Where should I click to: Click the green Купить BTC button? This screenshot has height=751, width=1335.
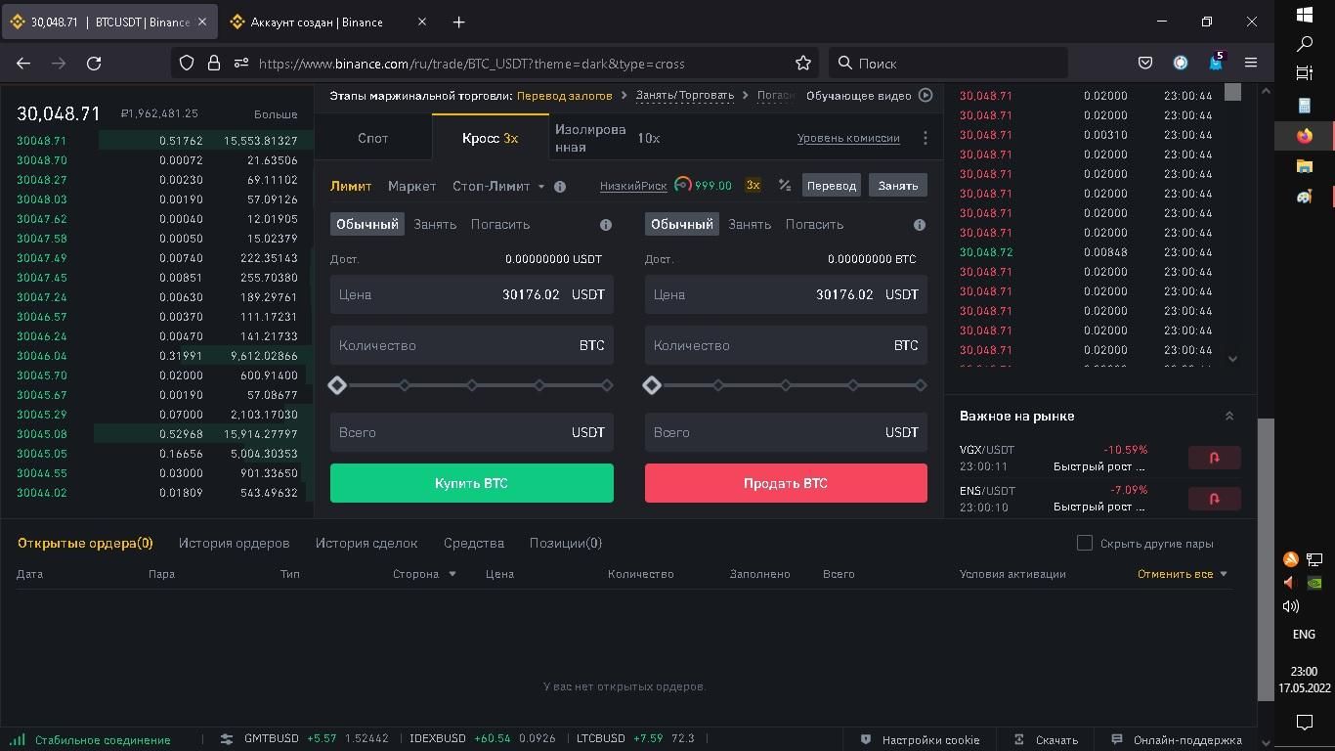click(x=472, y=483)
